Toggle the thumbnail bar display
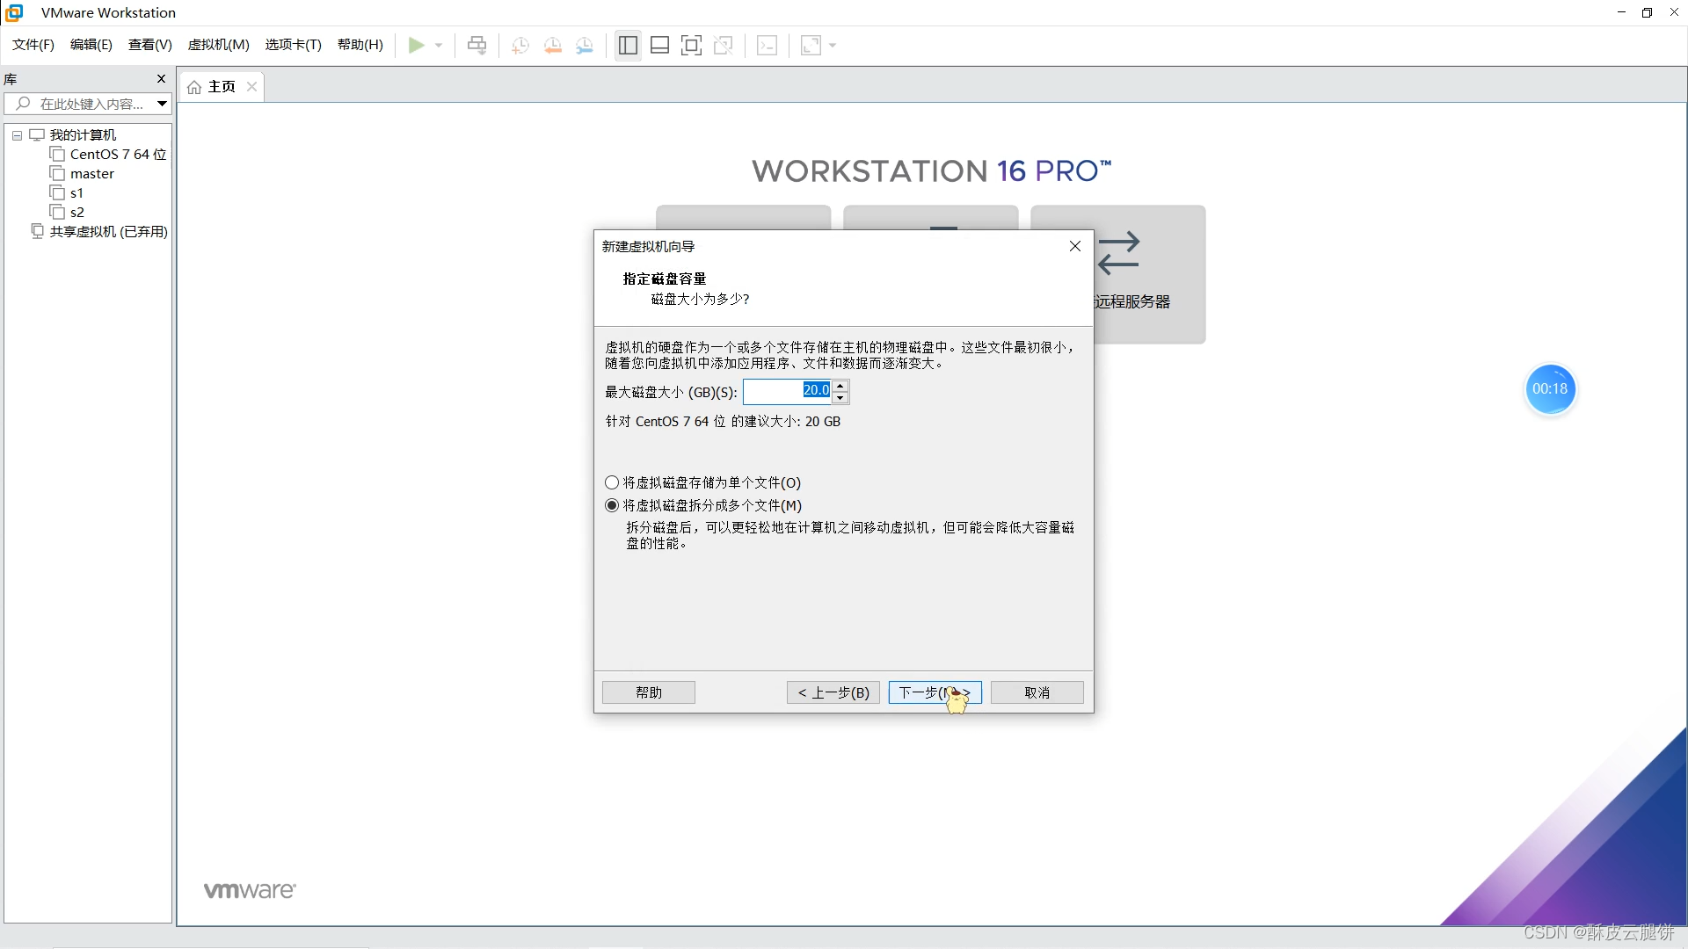Screen dimensions: 1688x949 659,45
